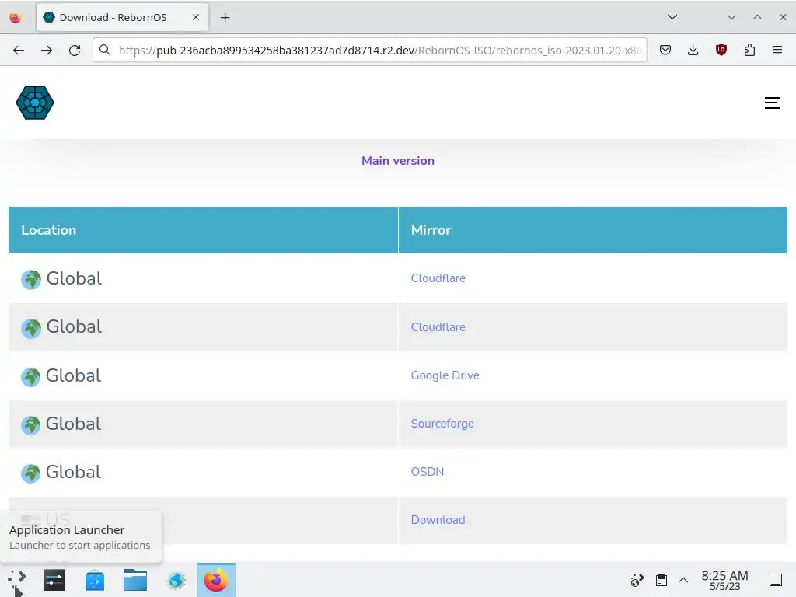796x597 pixels.
Task: Click the search magnifier in address bar
Action: (x=105, y=50)
